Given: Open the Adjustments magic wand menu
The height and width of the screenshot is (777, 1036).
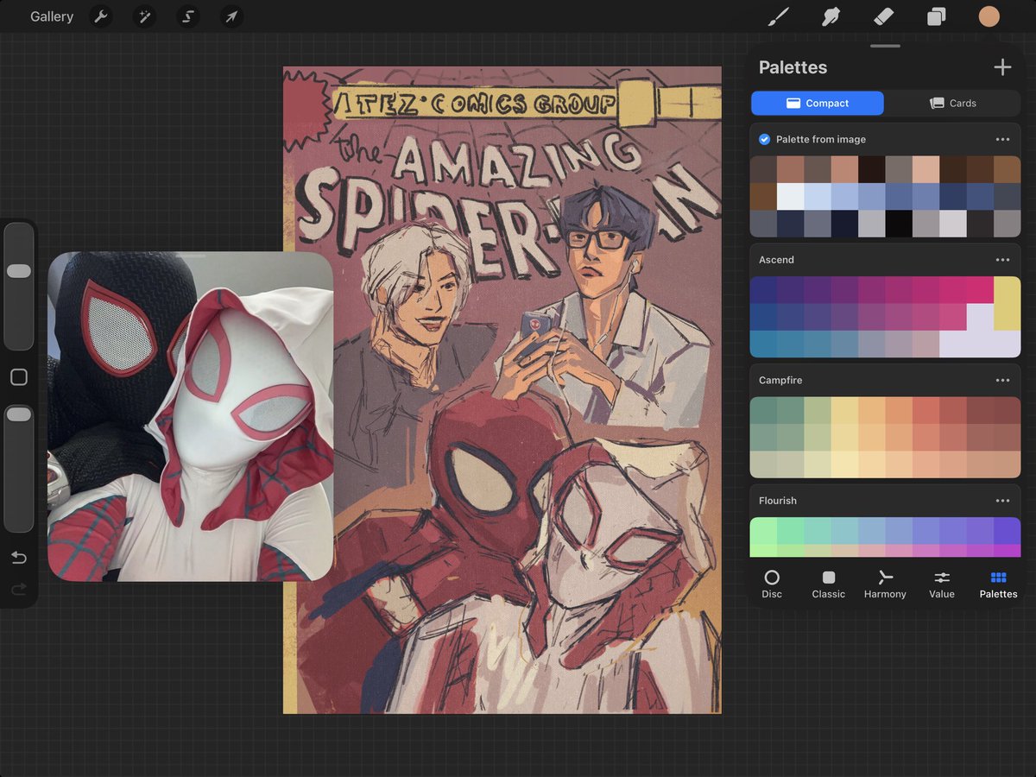Looking at the screenshot, I should pos(144,16).
